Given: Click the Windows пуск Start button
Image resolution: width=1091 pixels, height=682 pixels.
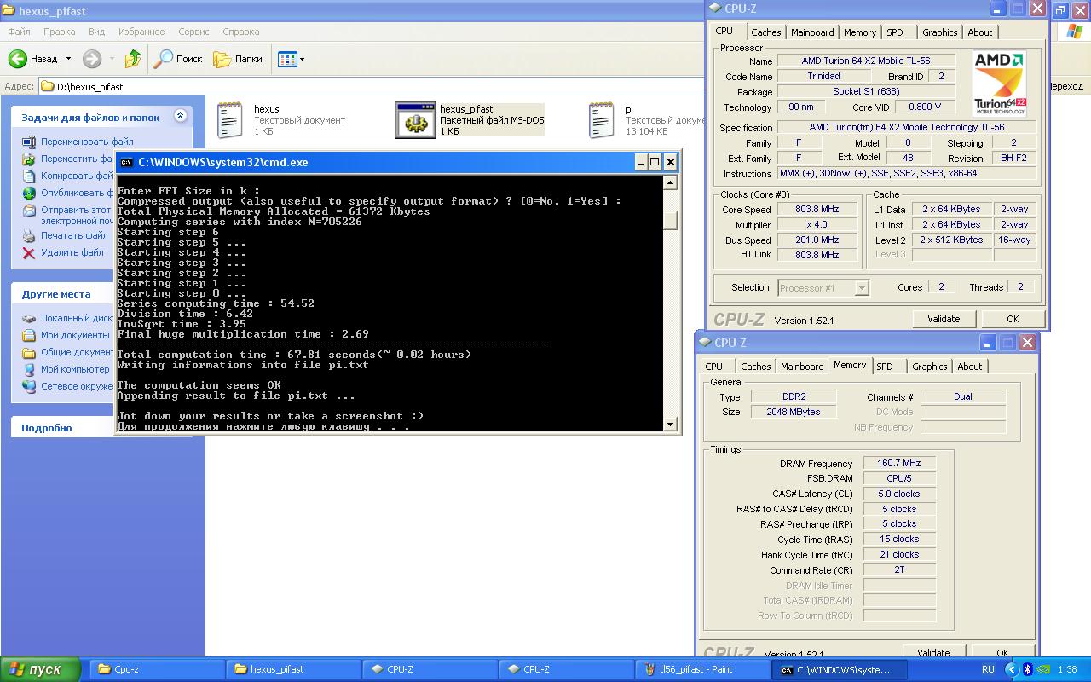Looking at the screenshot, I should pos(40,670).
